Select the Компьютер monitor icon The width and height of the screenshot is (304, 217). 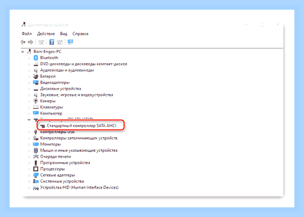click(36, 113)
